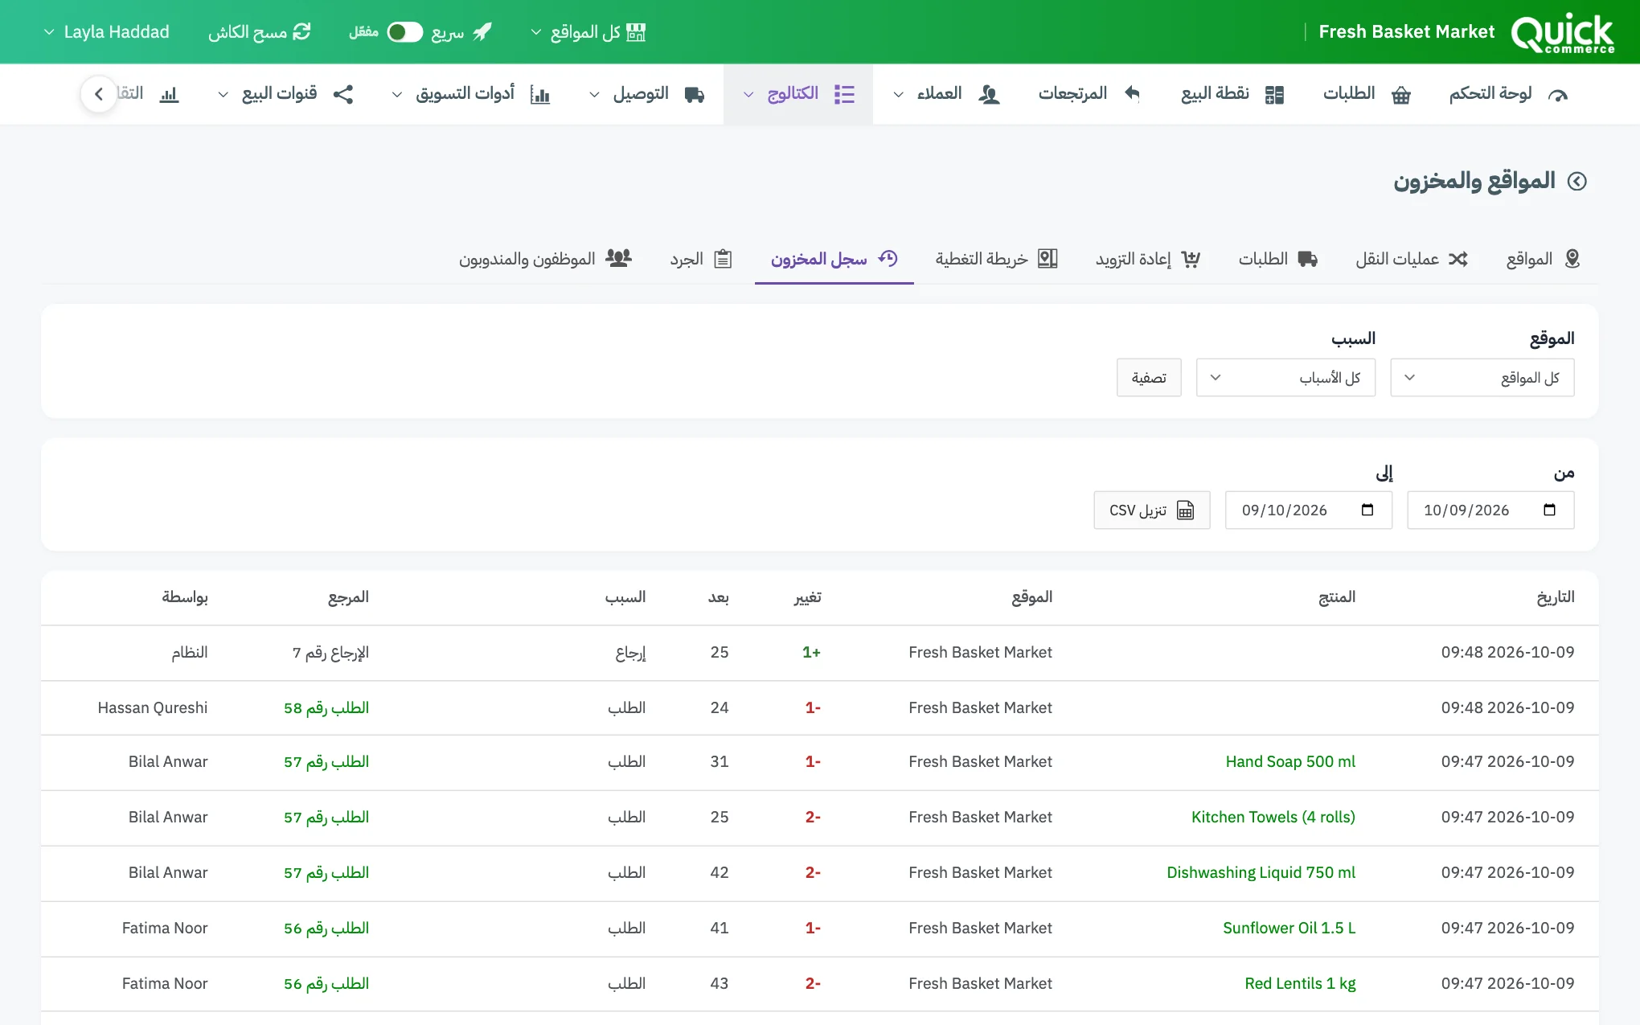Expand the Layla Haddad user menu
This screenshot has height=1025, width=1640.
point(106,32)
